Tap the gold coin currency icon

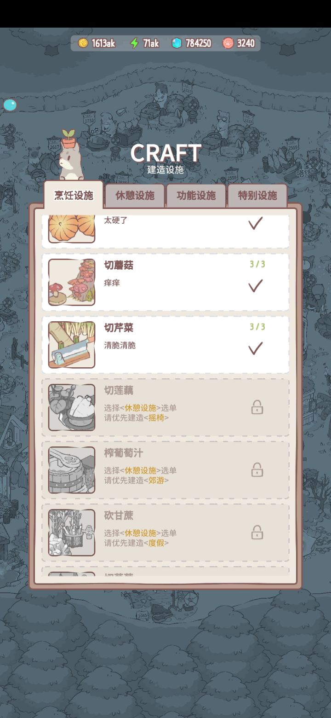(x=83, y=43)
